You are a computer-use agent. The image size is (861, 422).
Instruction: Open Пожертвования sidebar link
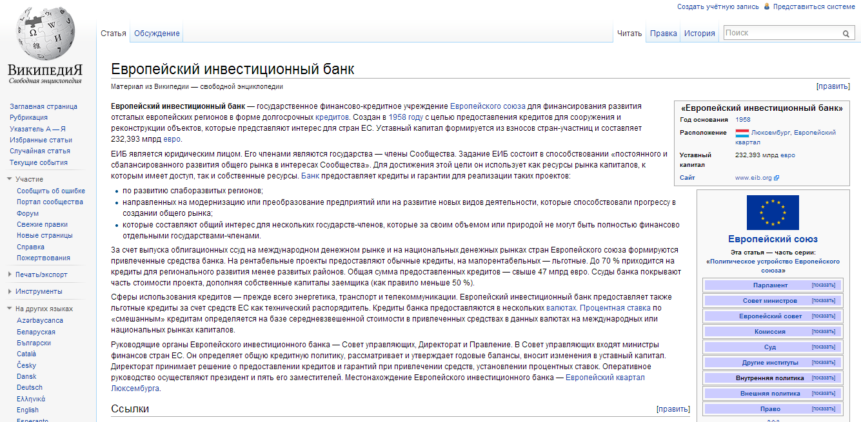(43, 258)
